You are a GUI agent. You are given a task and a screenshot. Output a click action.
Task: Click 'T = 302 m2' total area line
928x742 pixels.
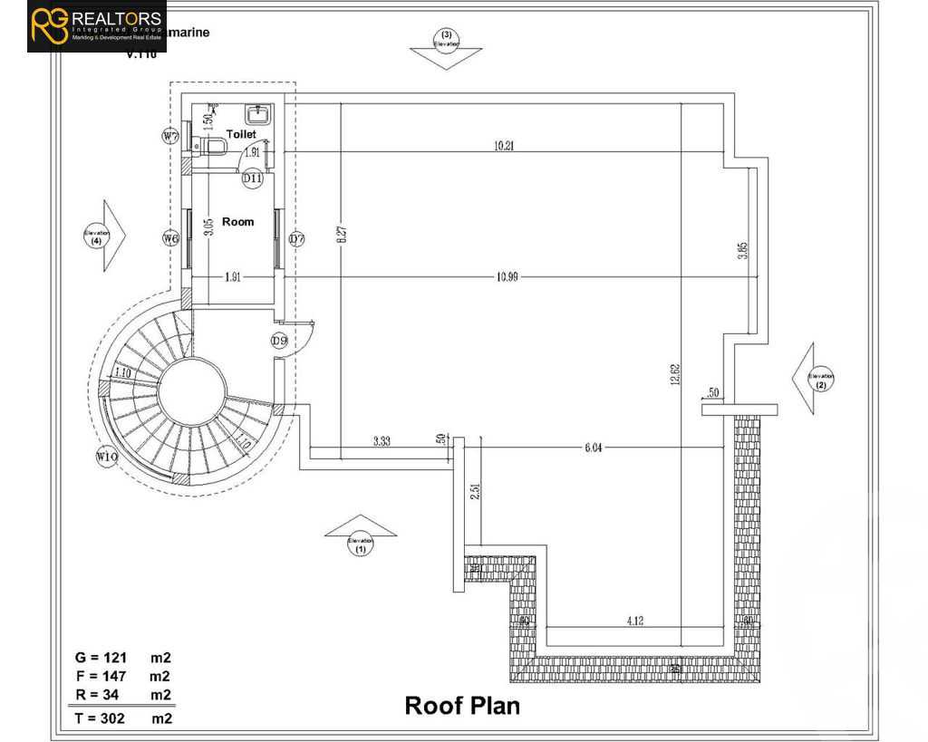click(x=123, y=718)
